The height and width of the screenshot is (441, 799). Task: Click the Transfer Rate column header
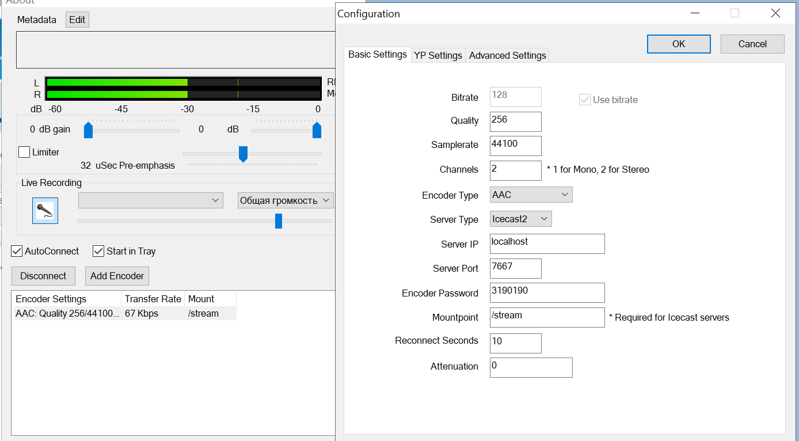coord(154,299)
